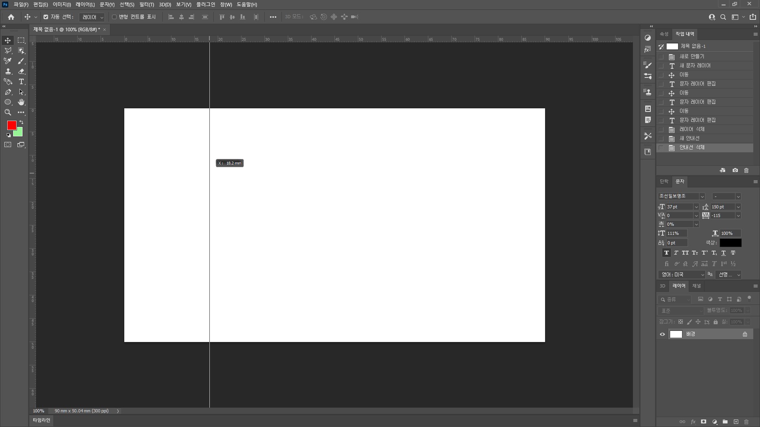Click the red foreground color swatch
This screenshot has width=760, height=427.
[x=11, y=125]
